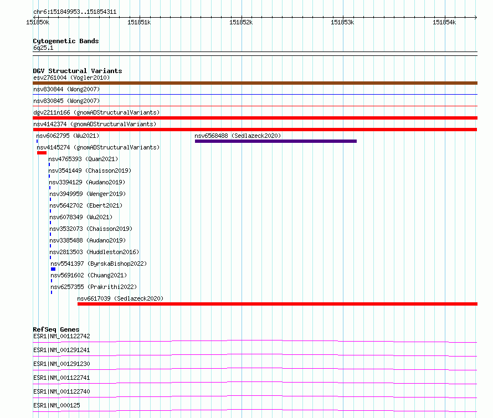Click the 6q25.1 band label
The width and height of the screenshot is (493, 418).
tap(43, 48)
